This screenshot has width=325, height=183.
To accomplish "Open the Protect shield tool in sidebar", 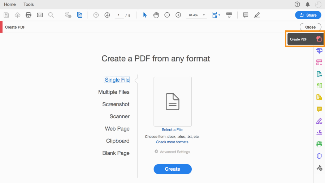I will [x=319, y=156].
